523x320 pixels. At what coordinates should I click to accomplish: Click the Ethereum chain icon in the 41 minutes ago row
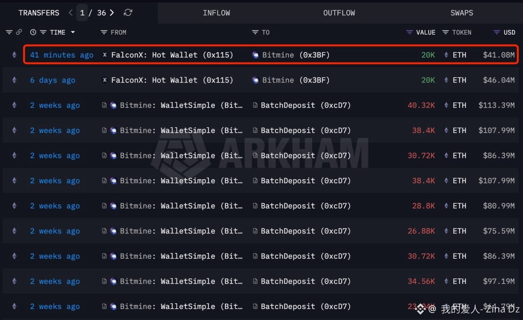[14, 55]
